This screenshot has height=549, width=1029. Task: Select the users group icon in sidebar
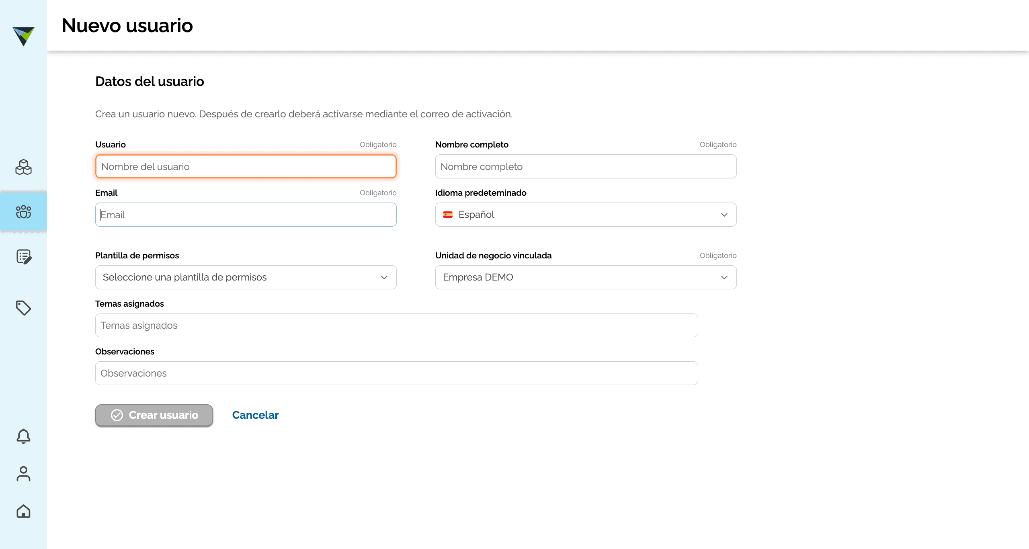pyautogui.click(x=23, y=211)
